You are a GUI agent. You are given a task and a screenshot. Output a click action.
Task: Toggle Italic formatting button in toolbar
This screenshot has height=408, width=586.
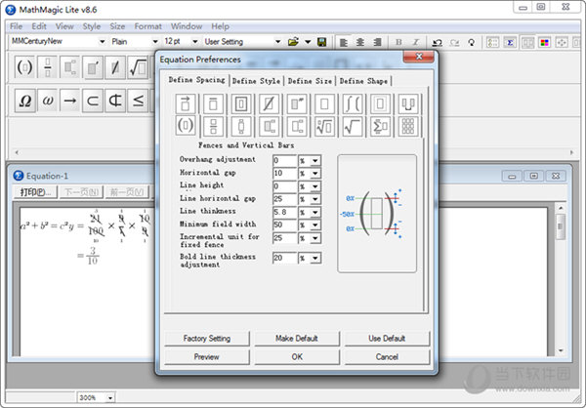coord(416,42)
